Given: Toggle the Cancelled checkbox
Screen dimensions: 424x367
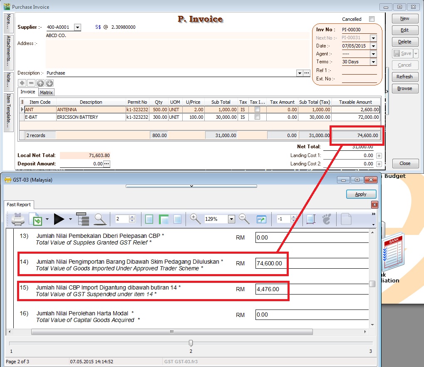Looking at the screenshot, I should coord(372,19).
